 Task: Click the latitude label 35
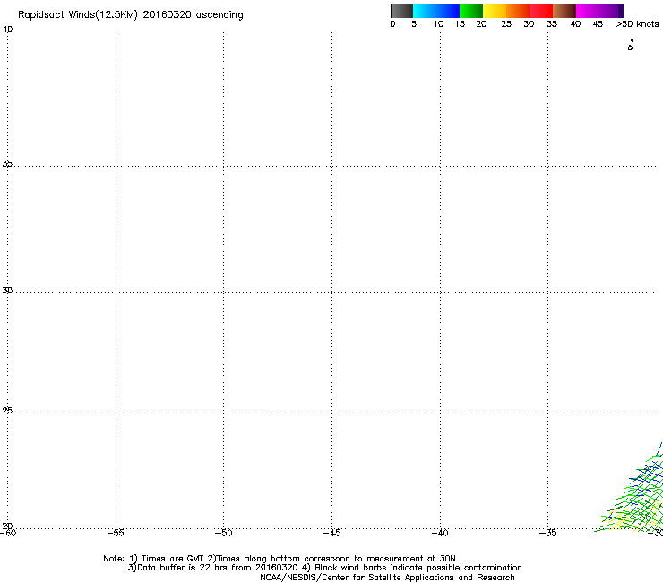click(x=7, y=163)
